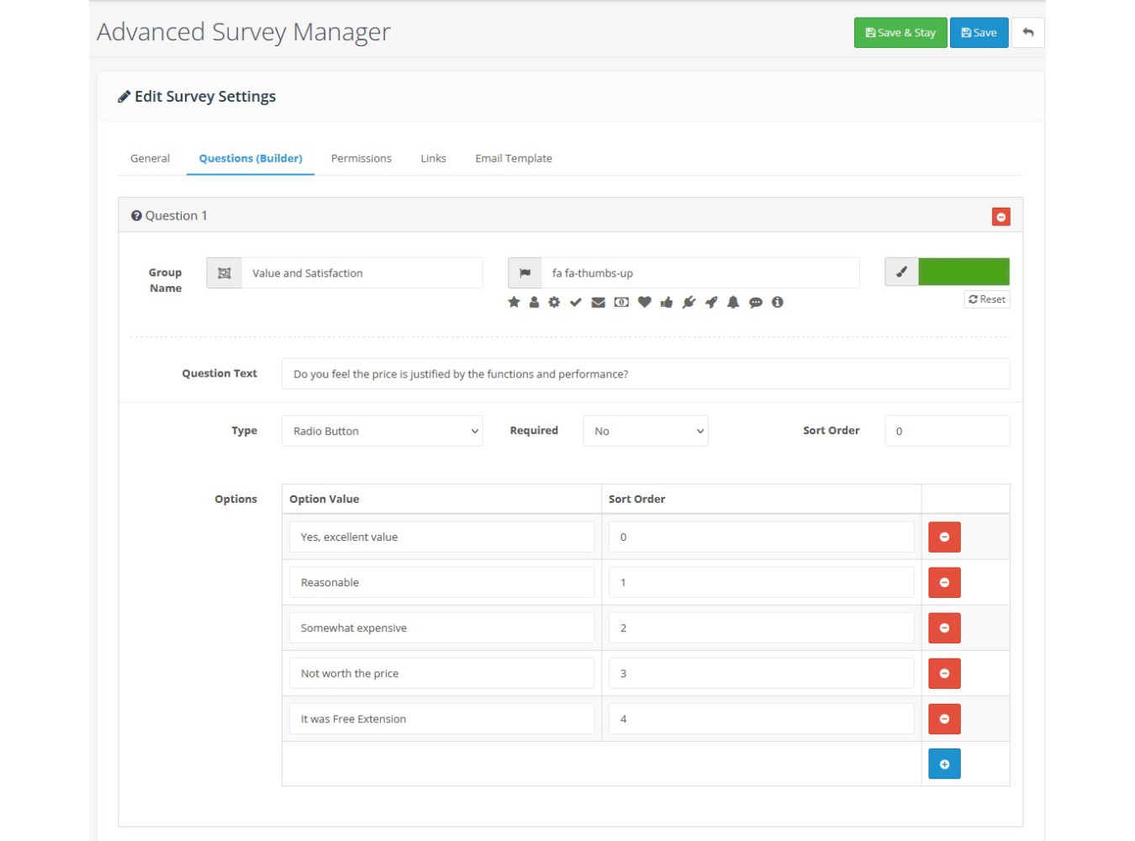Pick the star icon for the group
This screenshot has width=1135, height=841.
[x=514, y=302]
